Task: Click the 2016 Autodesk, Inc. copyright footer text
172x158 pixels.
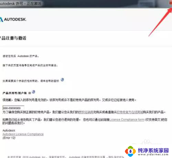Action: tap(65, 157)
